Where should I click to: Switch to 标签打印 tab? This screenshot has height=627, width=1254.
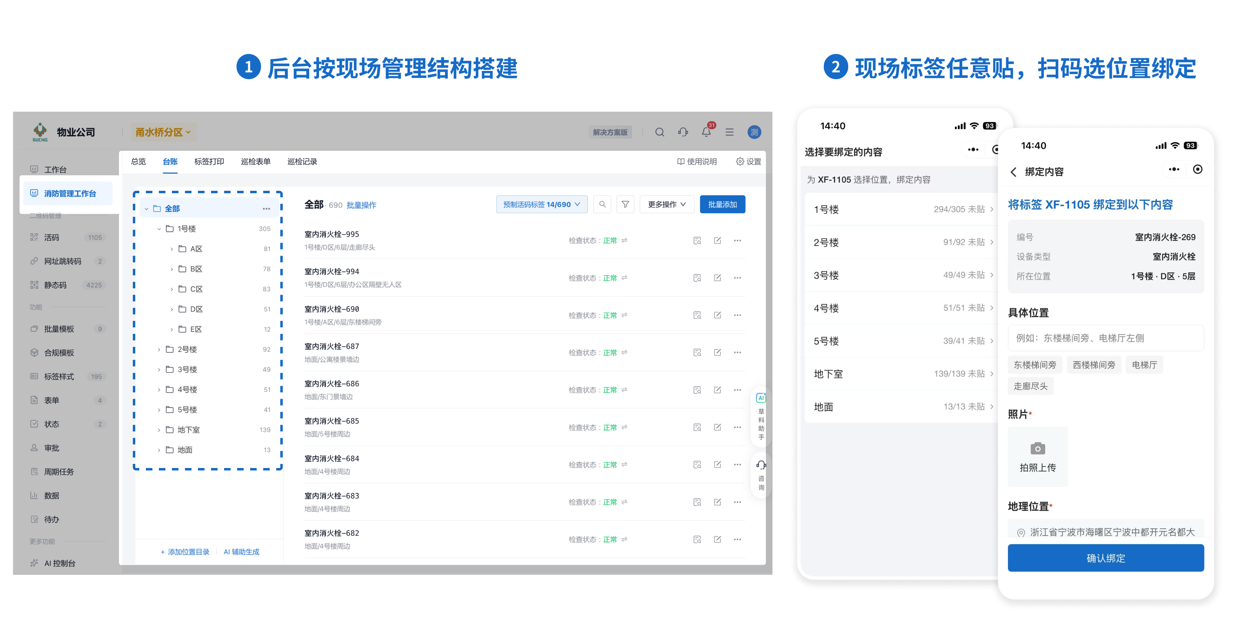pyautogui.click(x=209, y=161)
